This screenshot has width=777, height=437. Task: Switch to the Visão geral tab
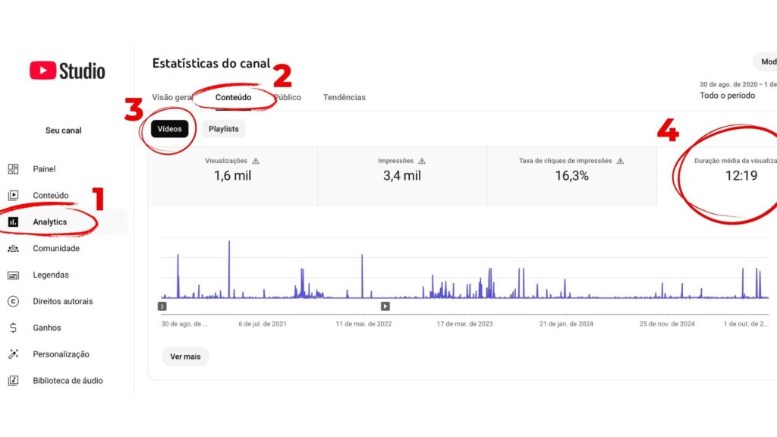pyautogui.click(x=171, y=97)
